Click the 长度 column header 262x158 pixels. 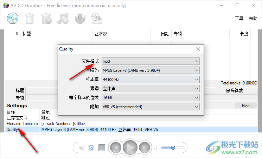(240, 34)
